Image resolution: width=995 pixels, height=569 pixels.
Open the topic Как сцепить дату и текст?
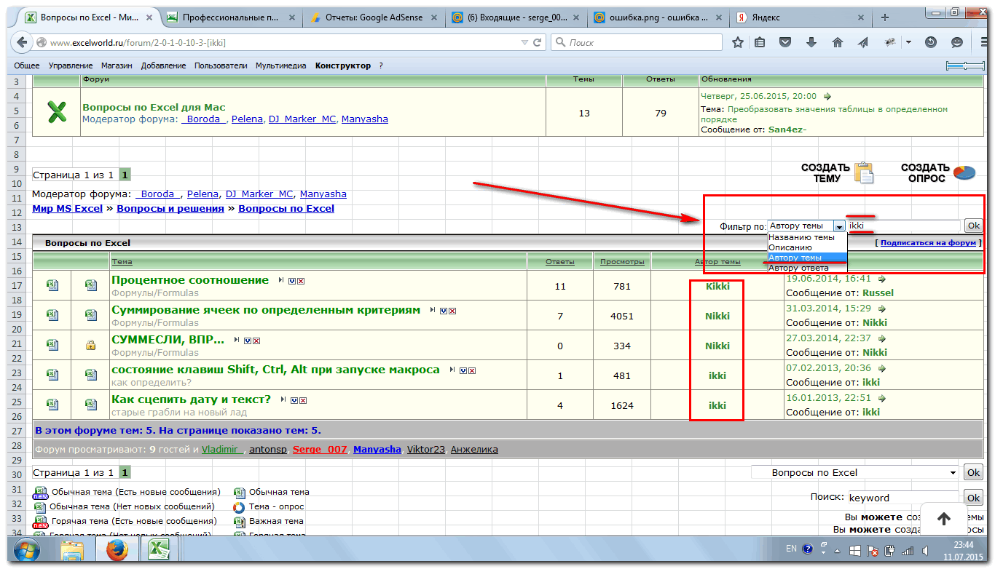(191, 399)
